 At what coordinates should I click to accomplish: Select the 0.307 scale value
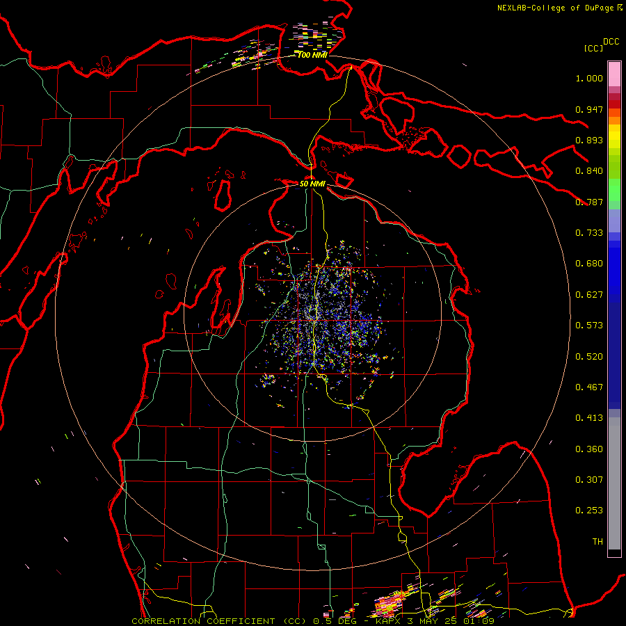(x=589, y=480)
